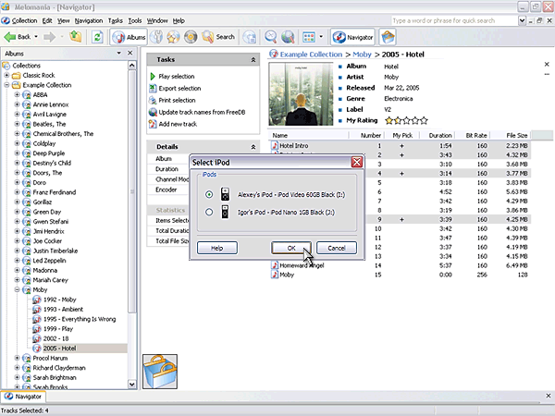Click the gold disc toolbar icon
The image size is (555, 416).
[191, 37]
